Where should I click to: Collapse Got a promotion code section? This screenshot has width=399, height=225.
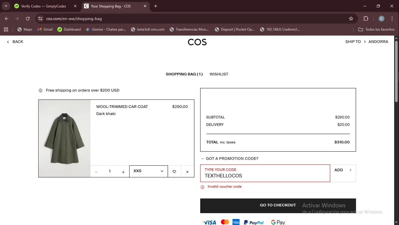point(230,159)
